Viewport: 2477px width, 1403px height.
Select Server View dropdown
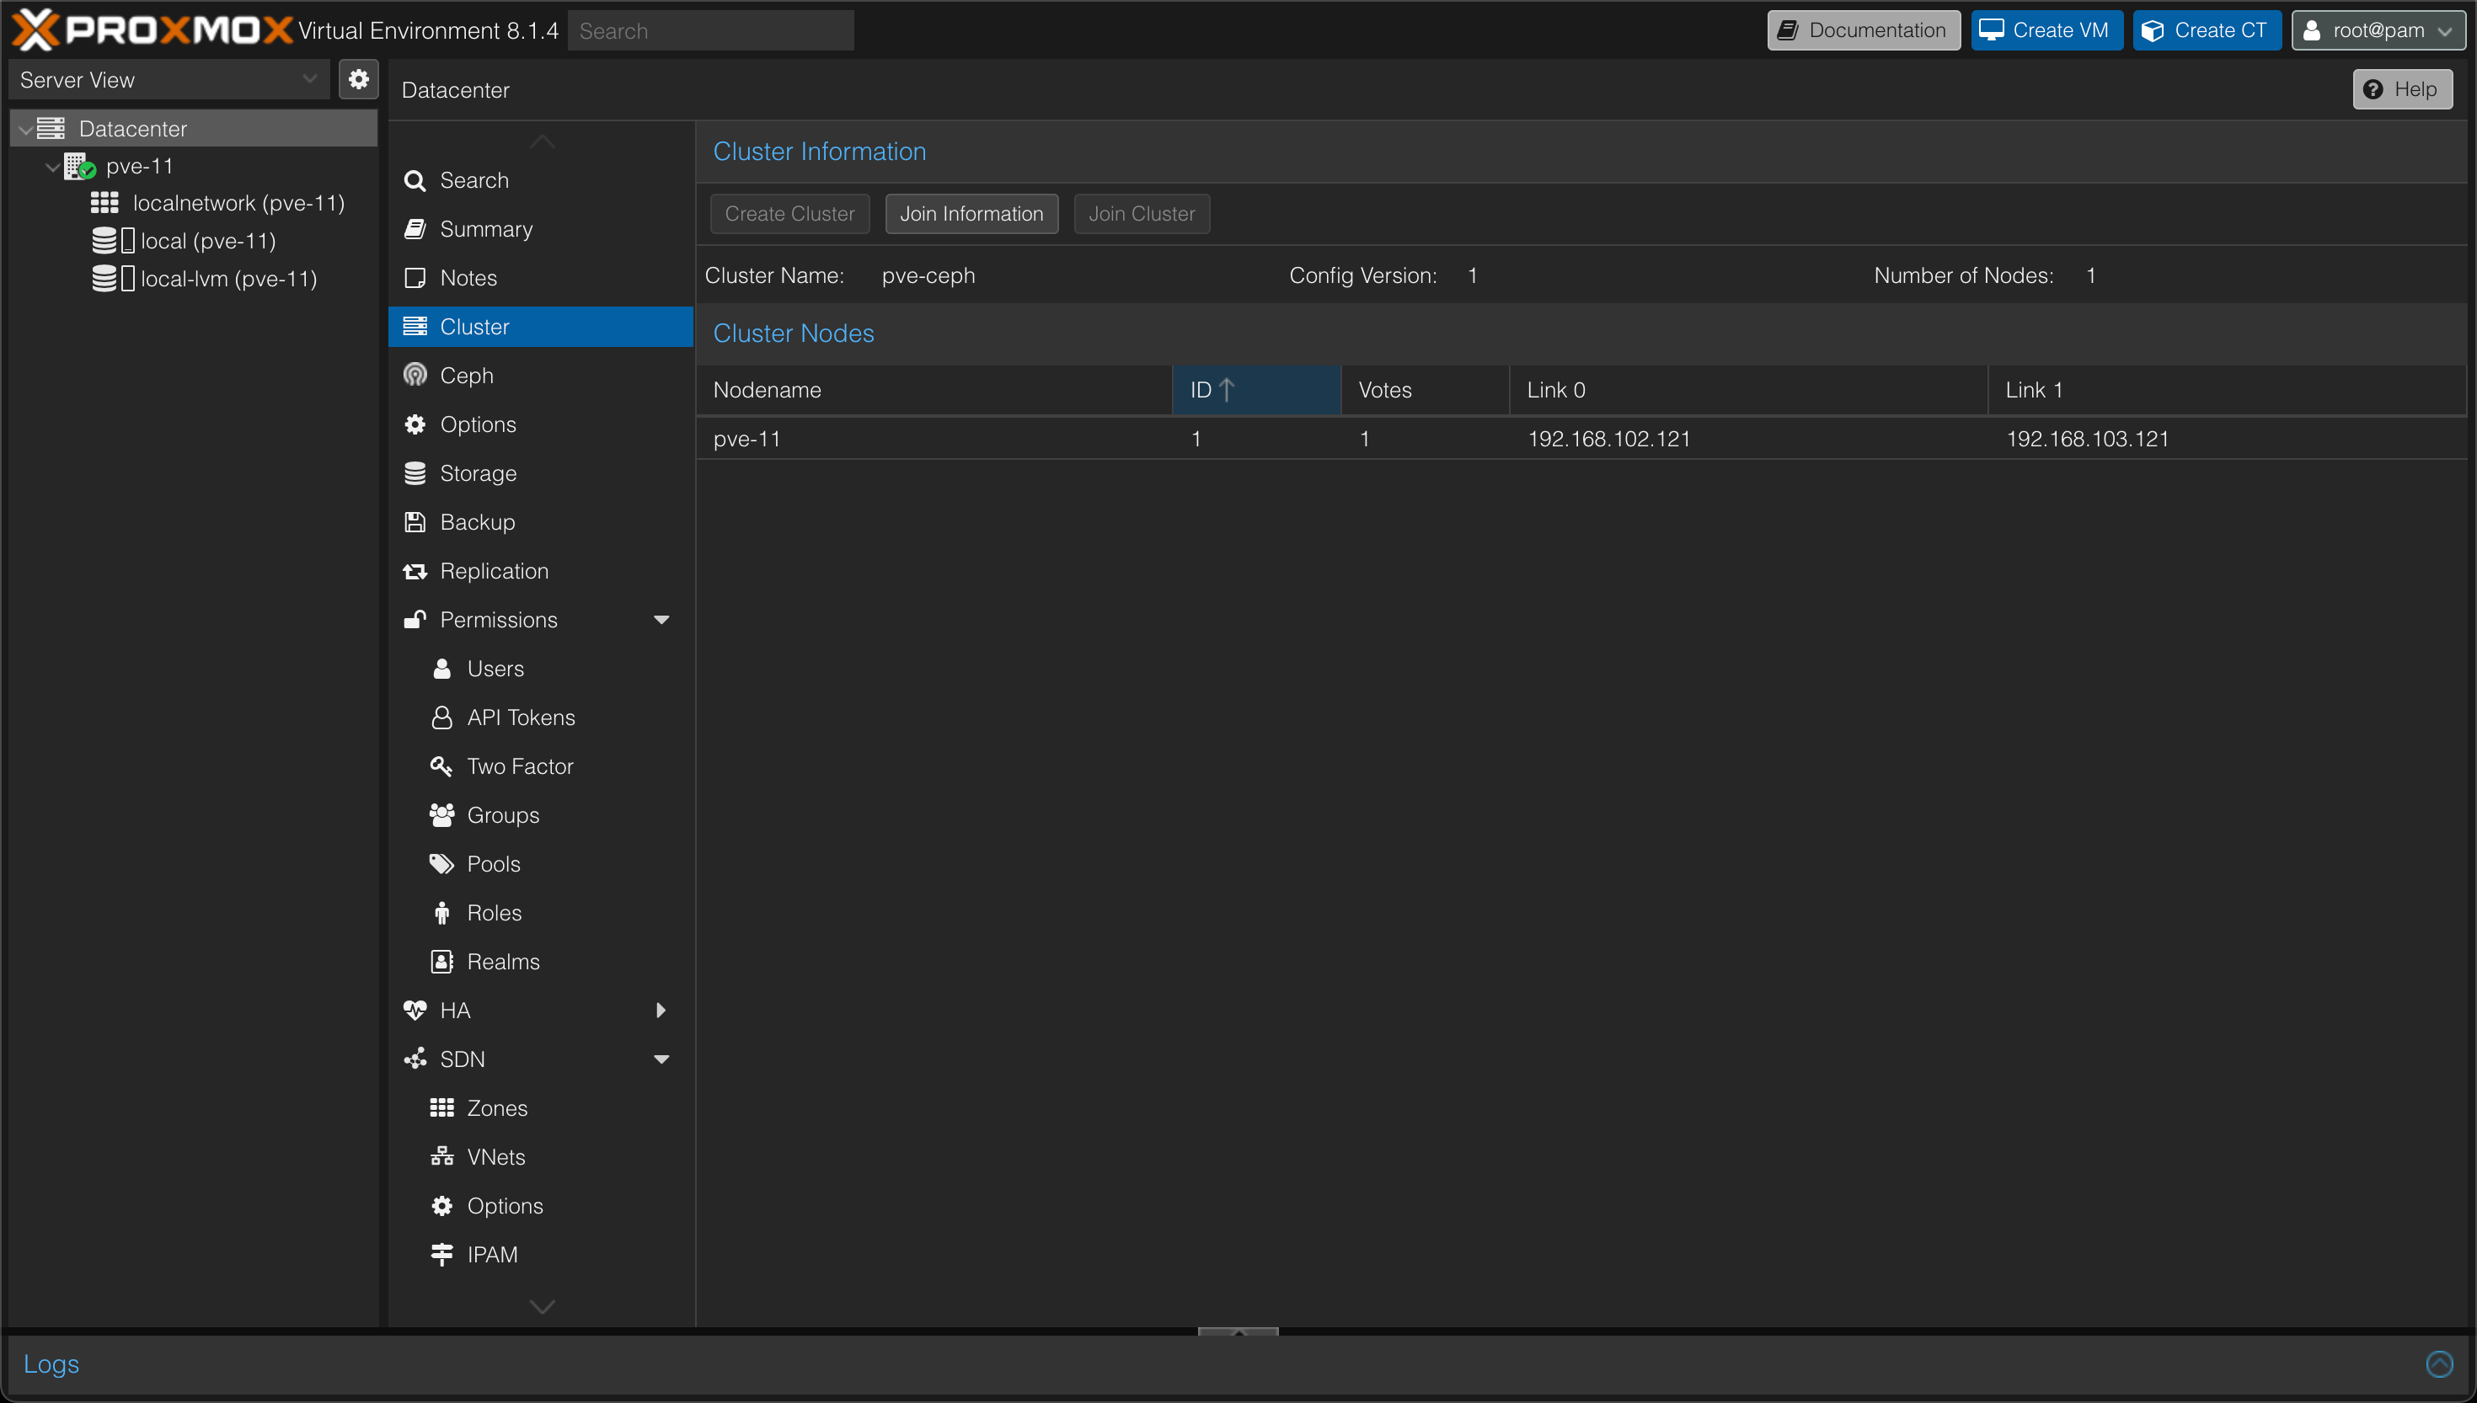coord(167,80)
